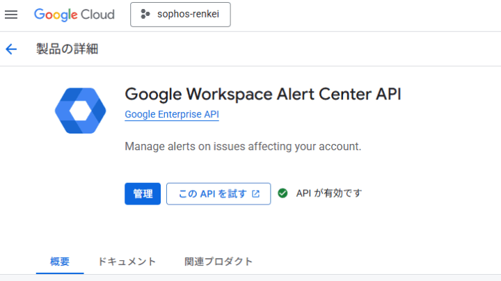Image resolution: width=501 pixels, height=281 pixels.
Task: Switch to the ドキュメント tab
Action: pyautogui.click(x=127, y=262)
